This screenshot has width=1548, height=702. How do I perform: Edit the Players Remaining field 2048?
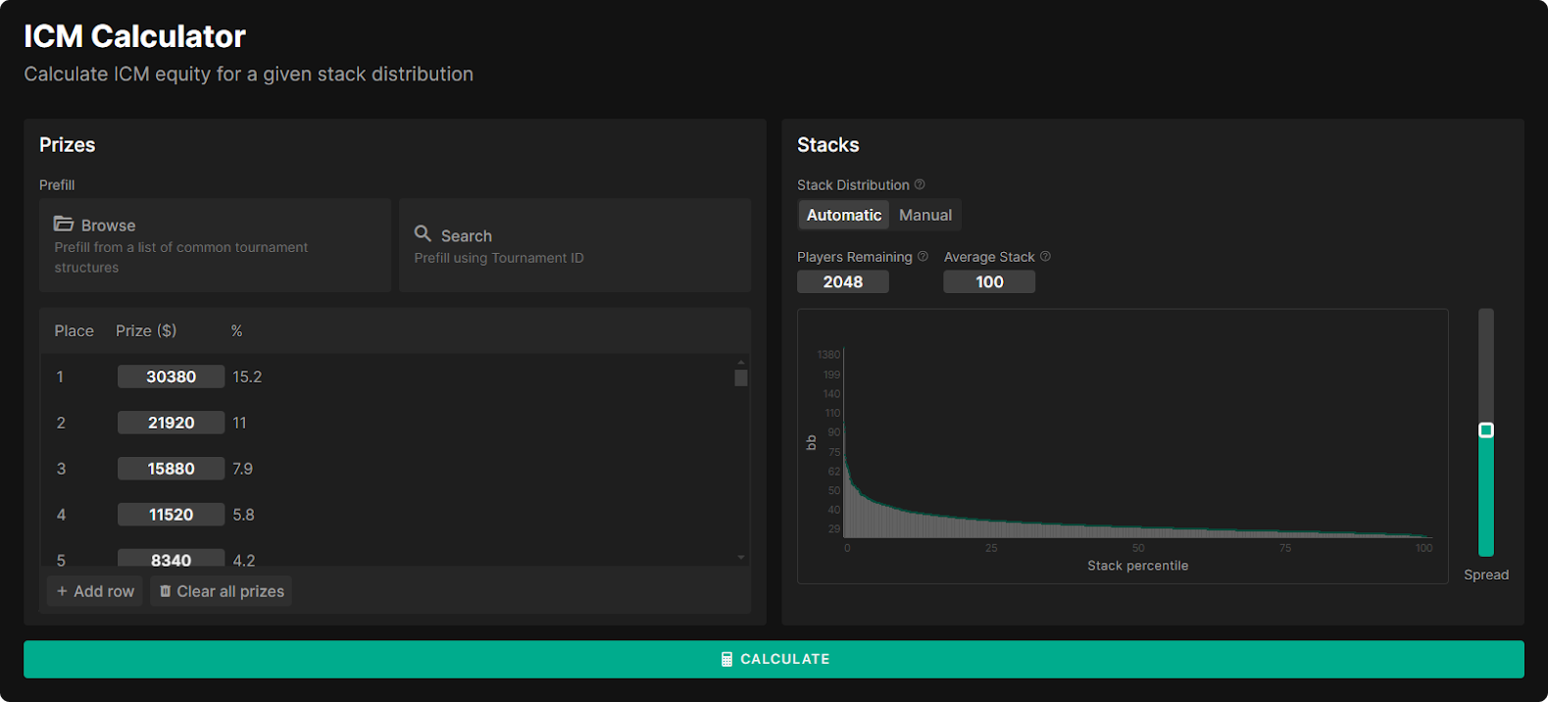click(842, 282)
